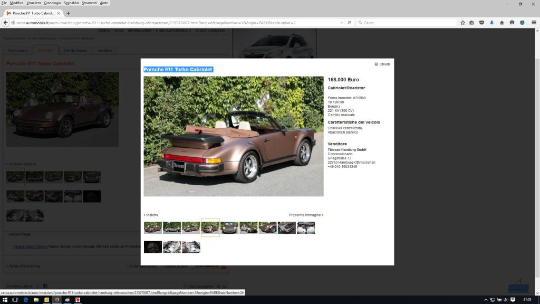
Task: Click the 168.000 Euro price text
Action: [343, 80]
